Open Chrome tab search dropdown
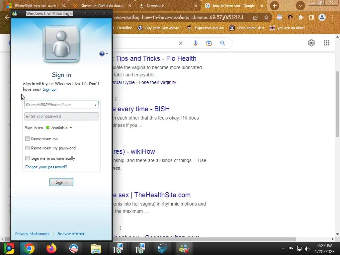 pyautogui.click(x=300, y=6)
